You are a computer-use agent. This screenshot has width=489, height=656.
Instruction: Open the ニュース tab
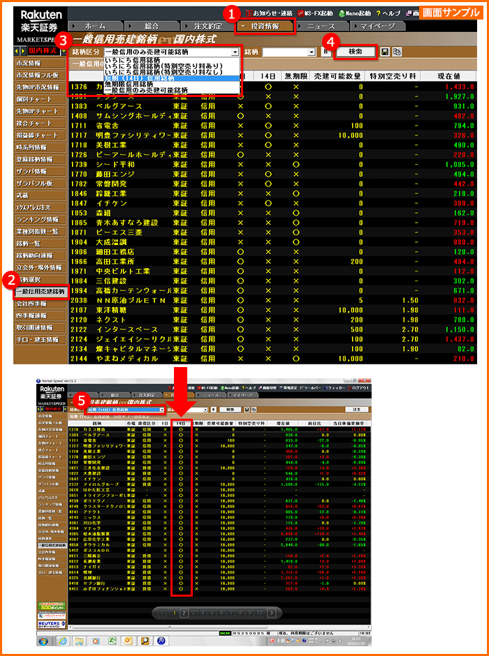pyautogui.click(x=323, y=26)
